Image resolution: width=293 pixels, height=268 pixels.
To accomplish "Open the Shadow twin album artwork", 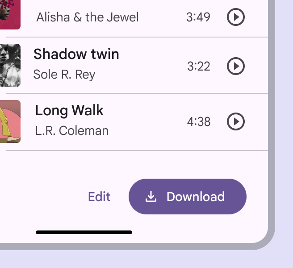I will pyautogui.click(x=10, y=65).
